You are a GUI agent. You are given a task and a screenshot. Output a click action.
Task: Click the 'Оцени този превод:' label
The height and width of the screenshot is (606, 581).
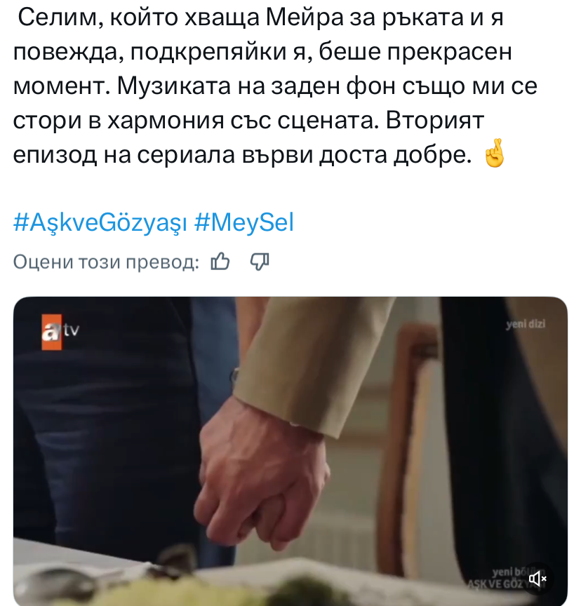[x=106, y=262]
